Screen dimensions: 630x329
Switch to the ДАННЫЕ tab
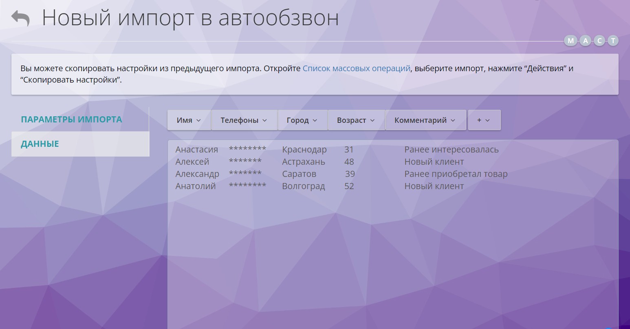(40, 144)
